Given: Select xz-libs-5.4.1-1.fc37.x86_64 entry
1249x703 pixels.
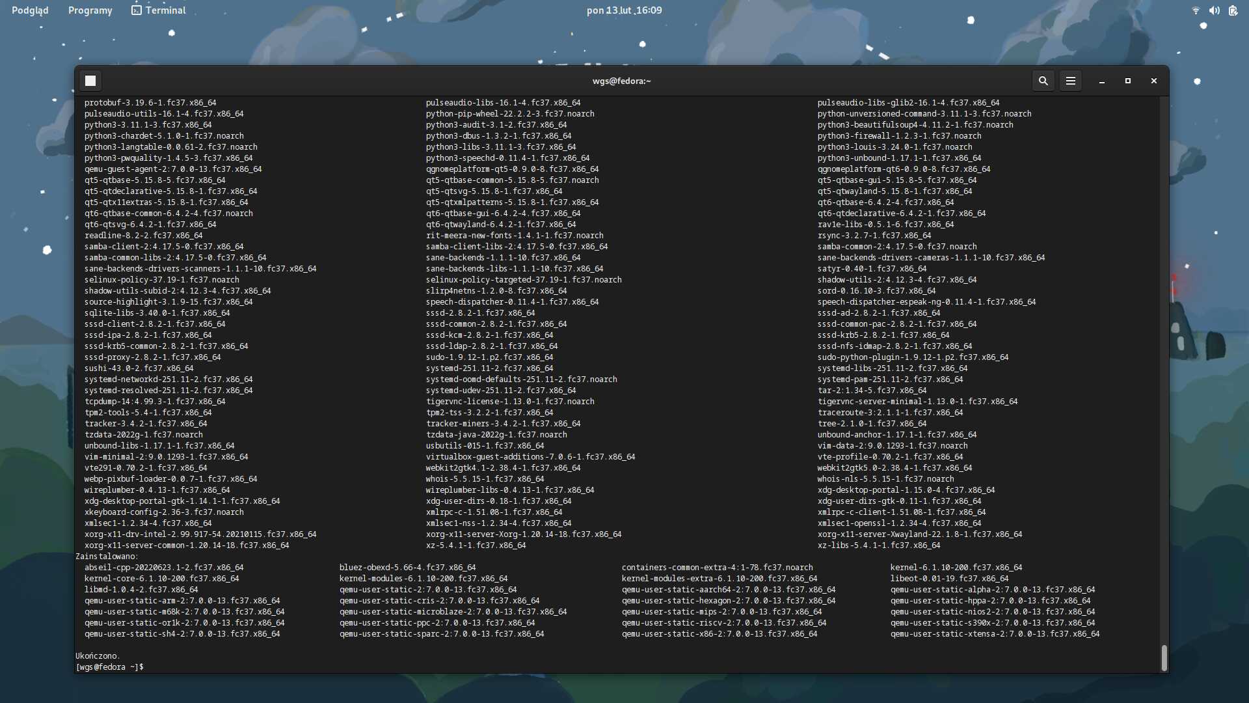Looking at the screenshot, I should click(x=879, y=545).
